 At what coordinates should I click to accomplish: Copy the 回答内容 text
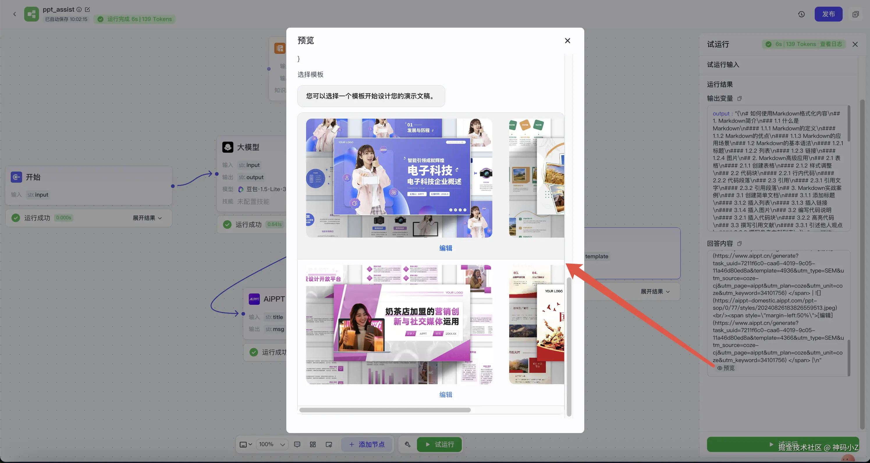coord(740,244)
